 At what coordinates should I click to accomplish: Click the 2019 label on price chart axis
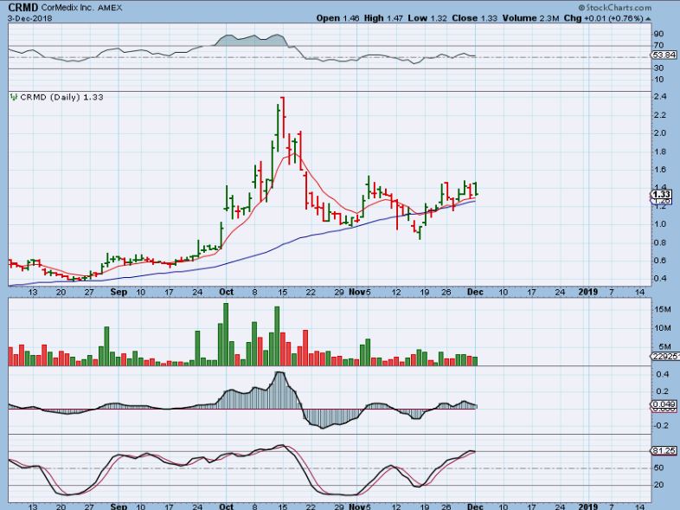588,294
